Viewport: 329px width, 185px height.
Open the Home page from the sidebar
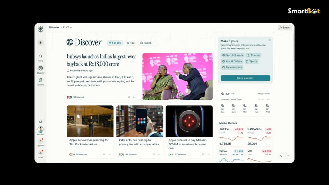tap(40, 57)
